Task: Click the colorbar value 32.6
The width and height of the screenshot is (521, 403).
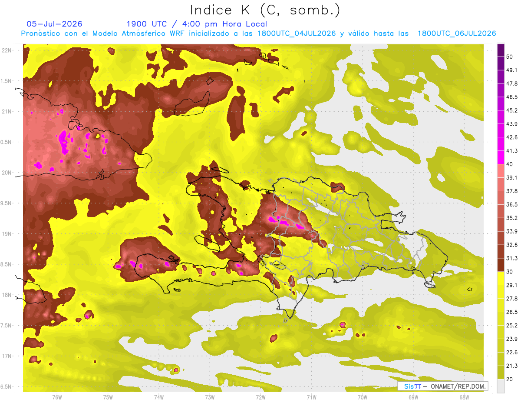Action: 512,245
